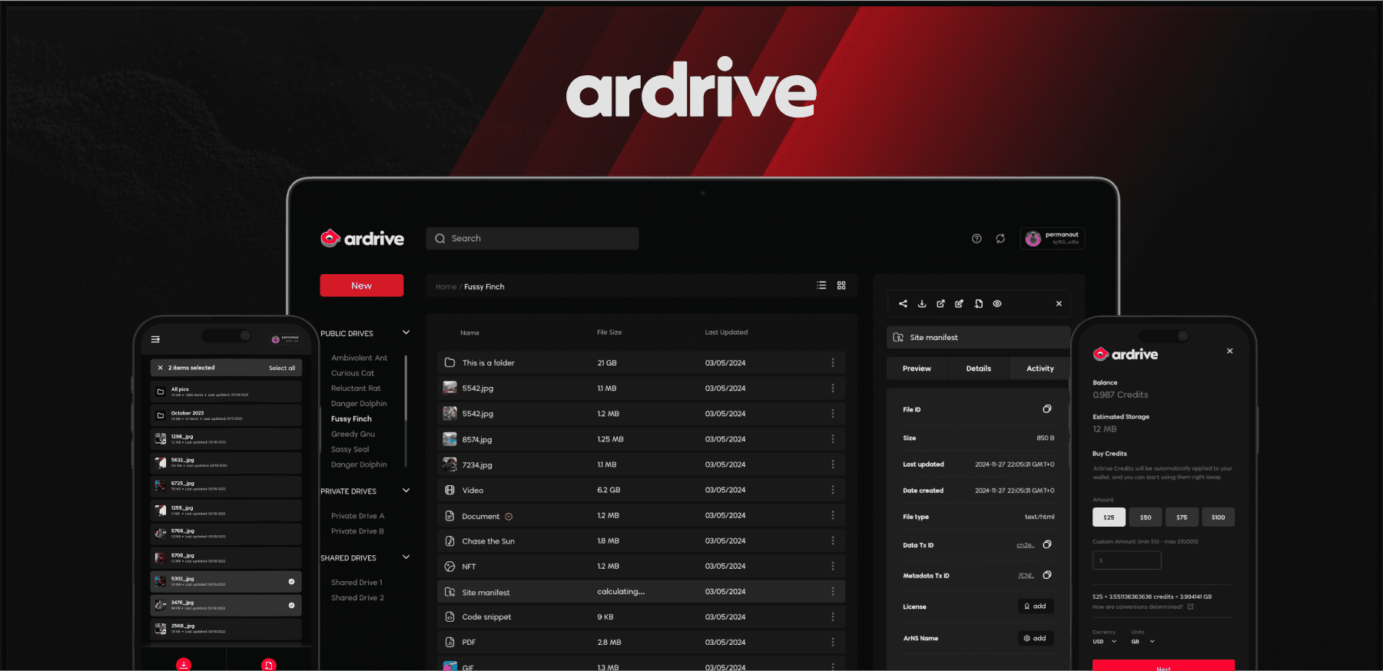Click in the Search field
Viewport: 1383px width, 671px height.
point(532,239)
